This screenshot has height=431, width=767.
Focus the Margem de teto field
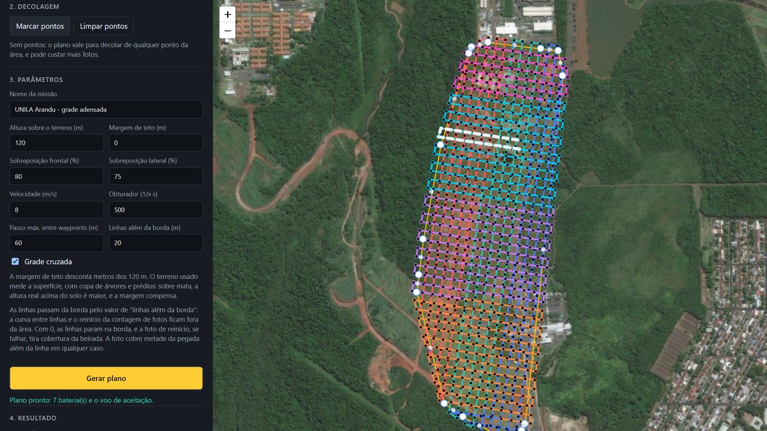click(x=156, y=143)
